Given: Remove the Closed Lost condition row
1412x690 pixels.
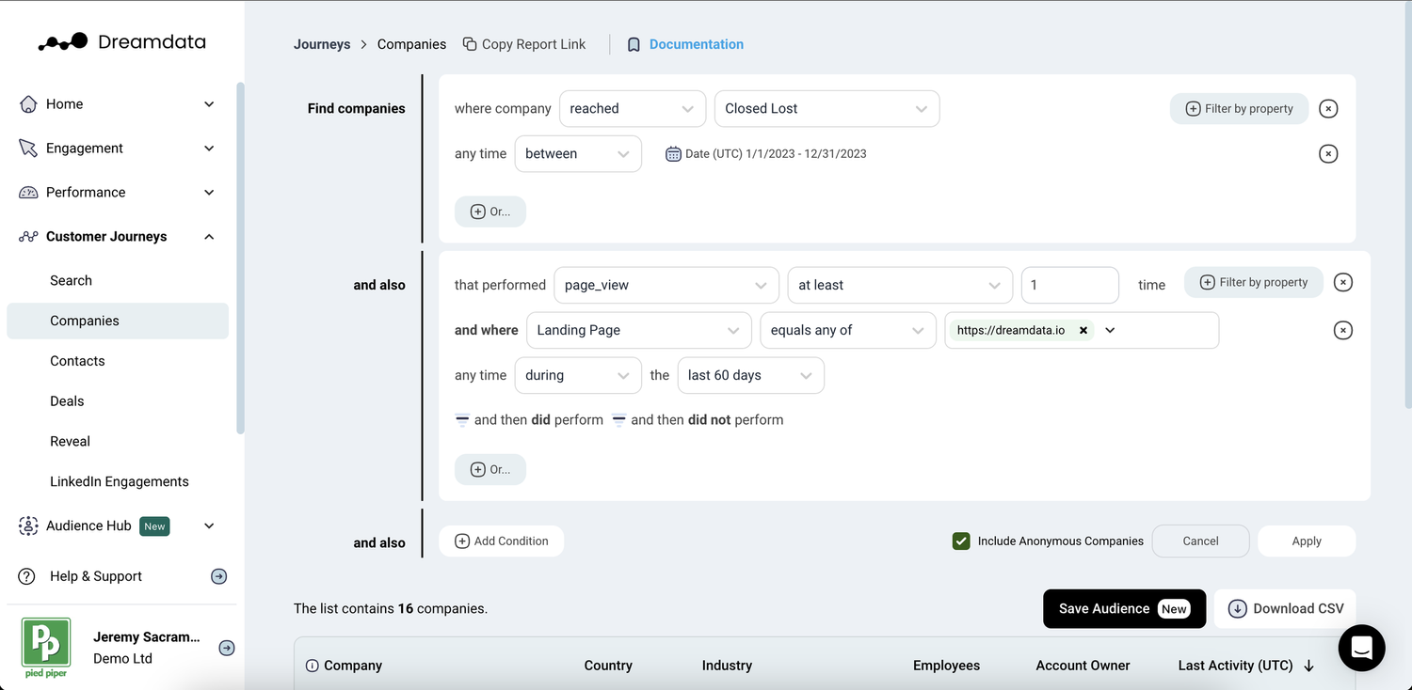Looking at the screenshot, I should tap(1328, 109).
